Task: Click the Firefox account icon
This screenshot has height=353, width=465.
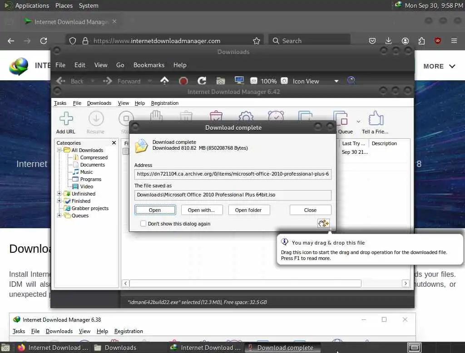Action: coord(405,41)
